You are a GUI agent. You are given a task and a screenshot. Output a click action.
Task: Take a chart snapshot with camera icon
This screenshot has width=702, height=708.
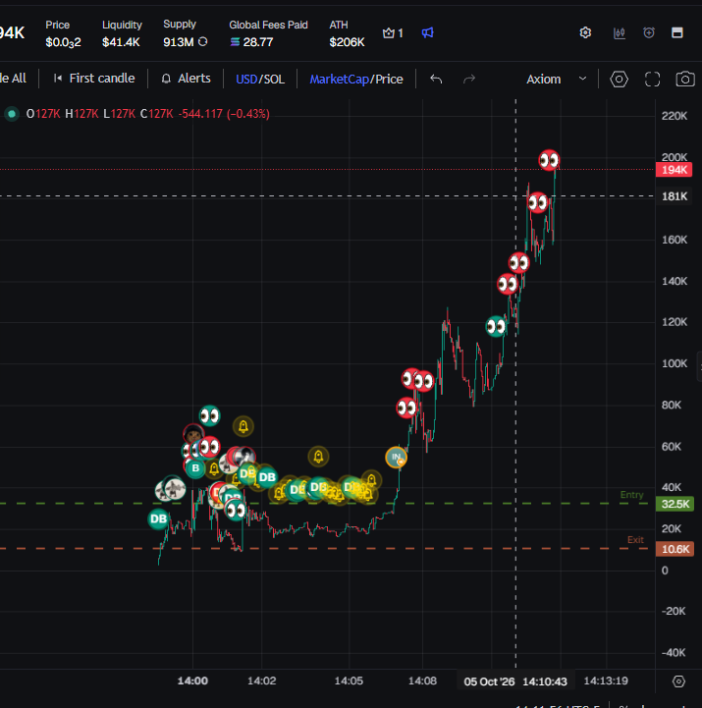pos(685,79)
